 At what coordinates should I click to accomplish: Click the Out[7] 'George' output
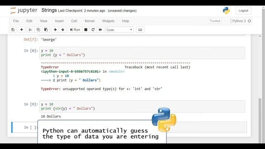pyautogui.click(x=49, y=40)
